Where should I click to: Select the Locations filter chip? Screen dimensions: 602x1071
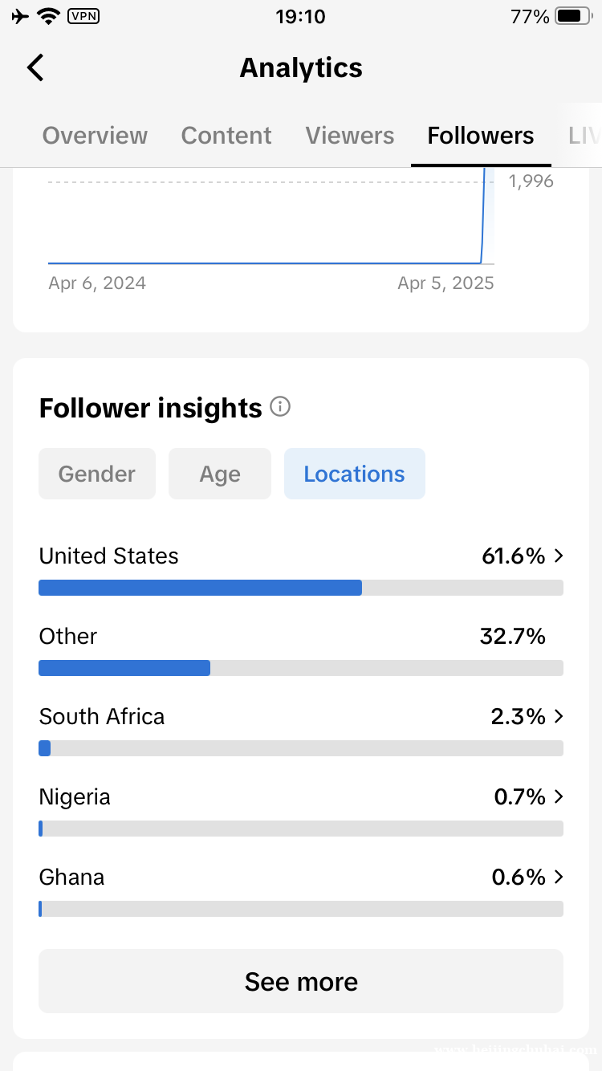(x=355, y=474)
